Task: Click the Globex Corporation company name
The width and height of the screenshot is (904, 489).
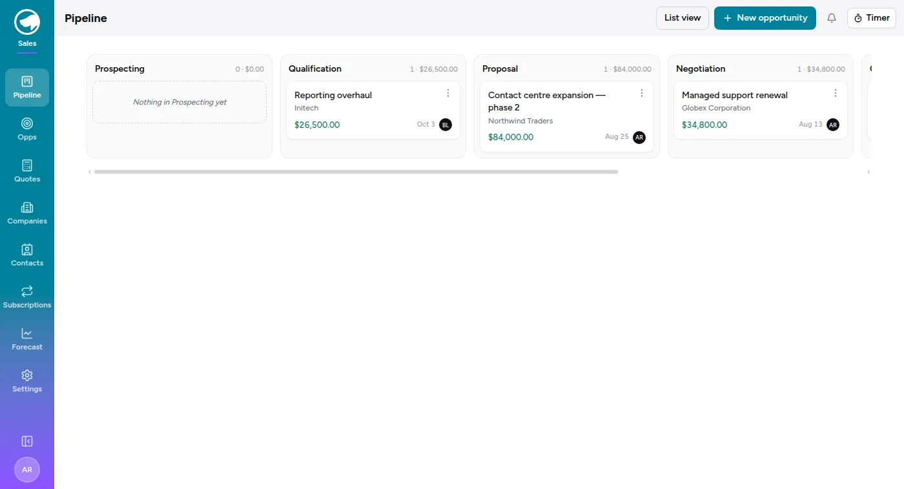Action: click(716, 108)
